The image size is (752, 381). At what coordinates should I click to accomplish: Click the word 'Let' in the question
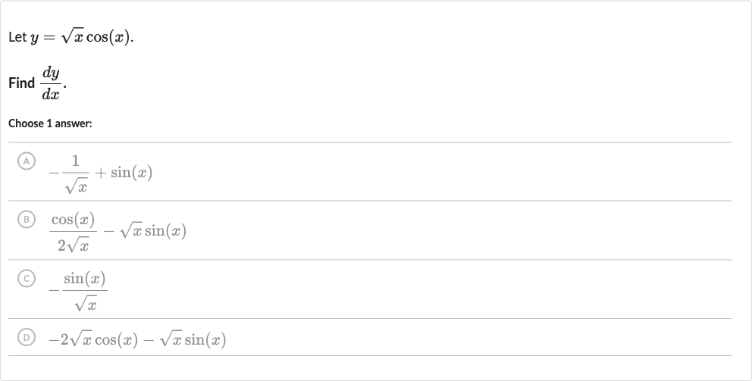click(x=17, y=37)
